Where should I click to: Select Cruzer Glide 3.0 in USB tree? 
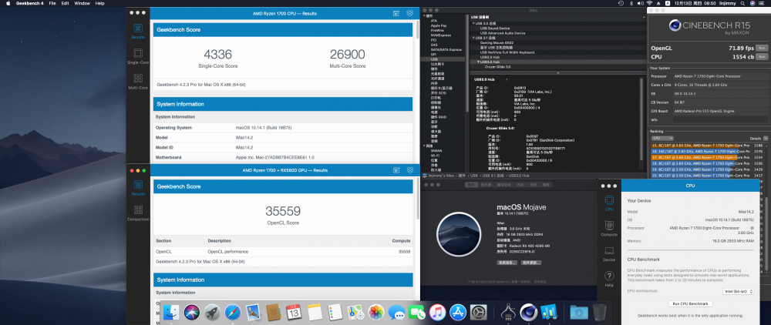[x=498, y=67]
